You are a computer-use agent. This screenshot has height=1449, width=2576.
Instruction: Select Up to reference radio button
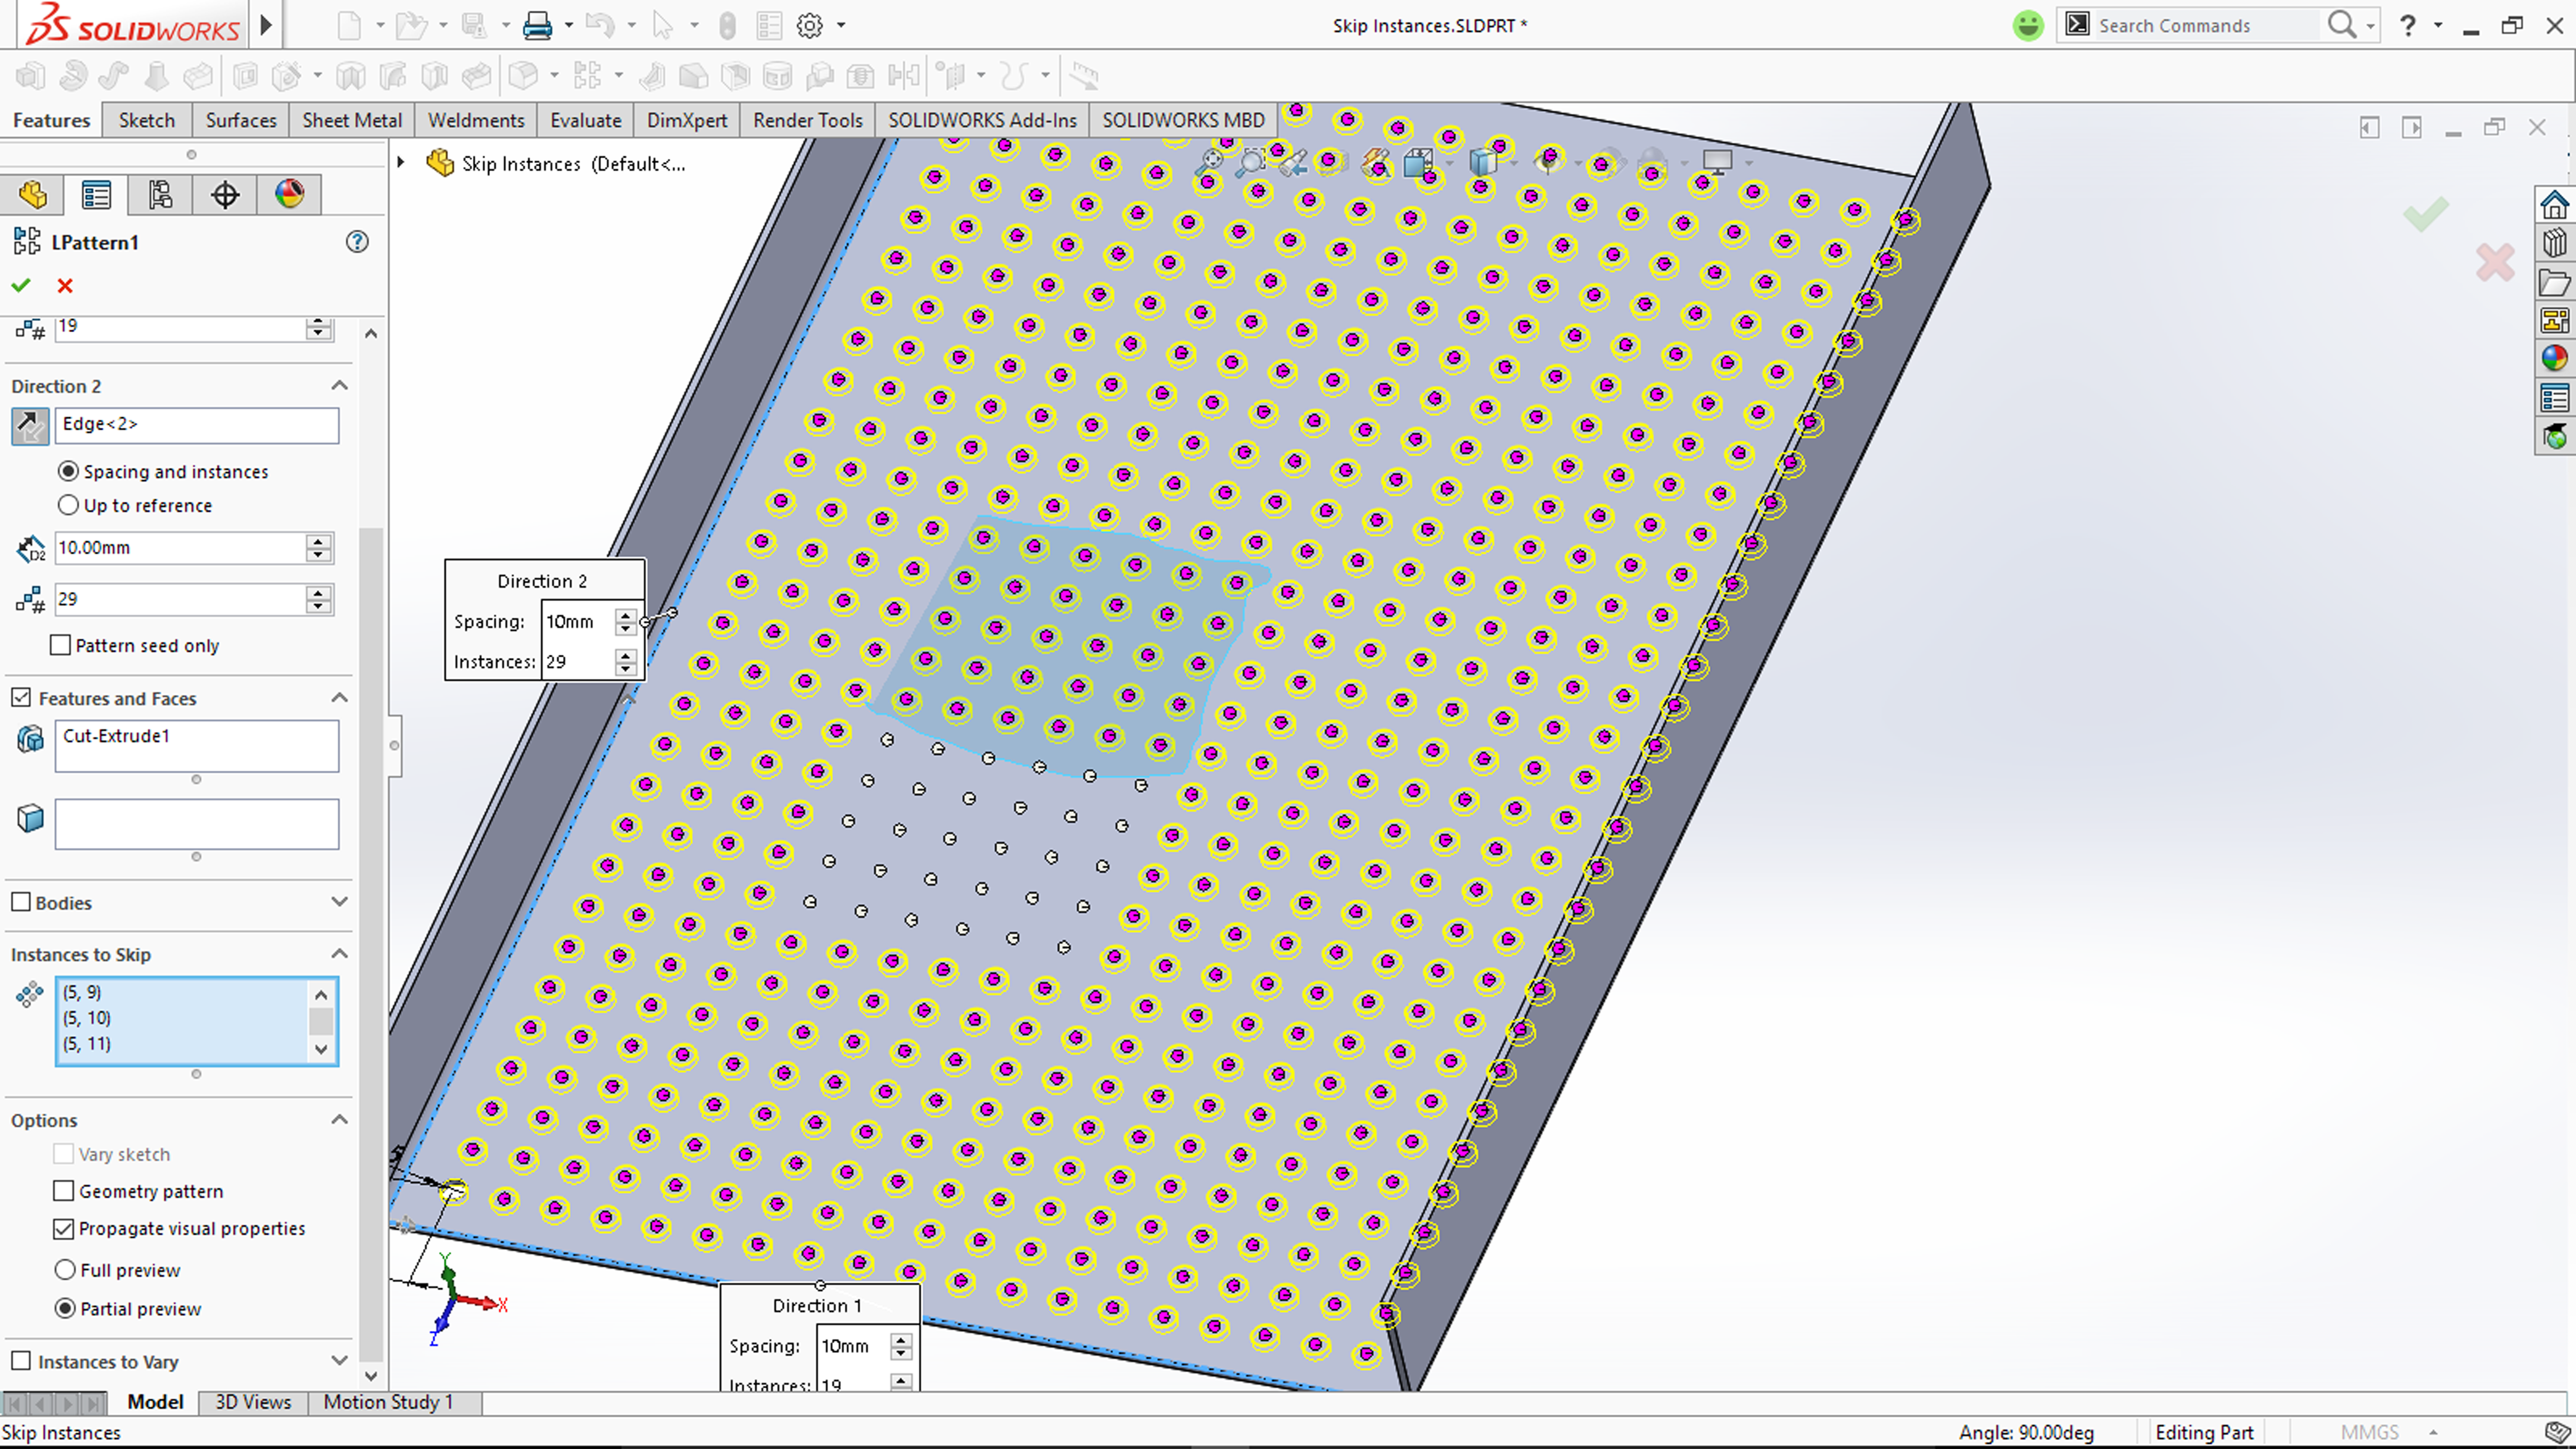coord(68,506)
